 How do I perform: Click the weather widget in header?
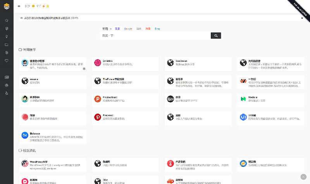click(37, 6)
